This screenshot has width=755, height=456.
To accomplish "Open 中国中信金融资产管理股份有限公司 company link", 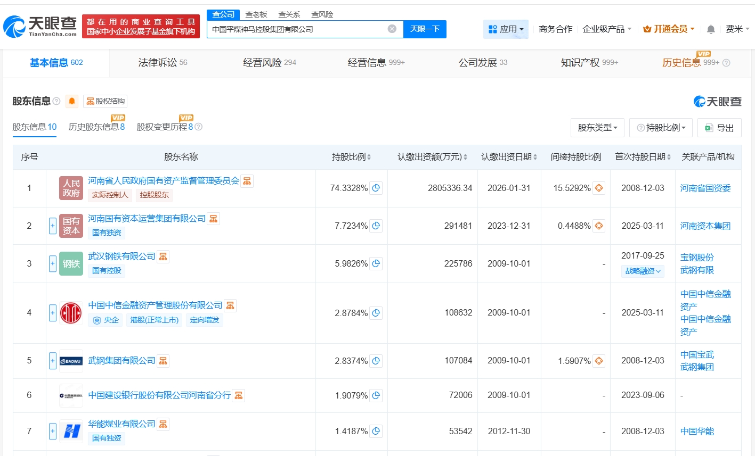I will [x=155, y=305].
